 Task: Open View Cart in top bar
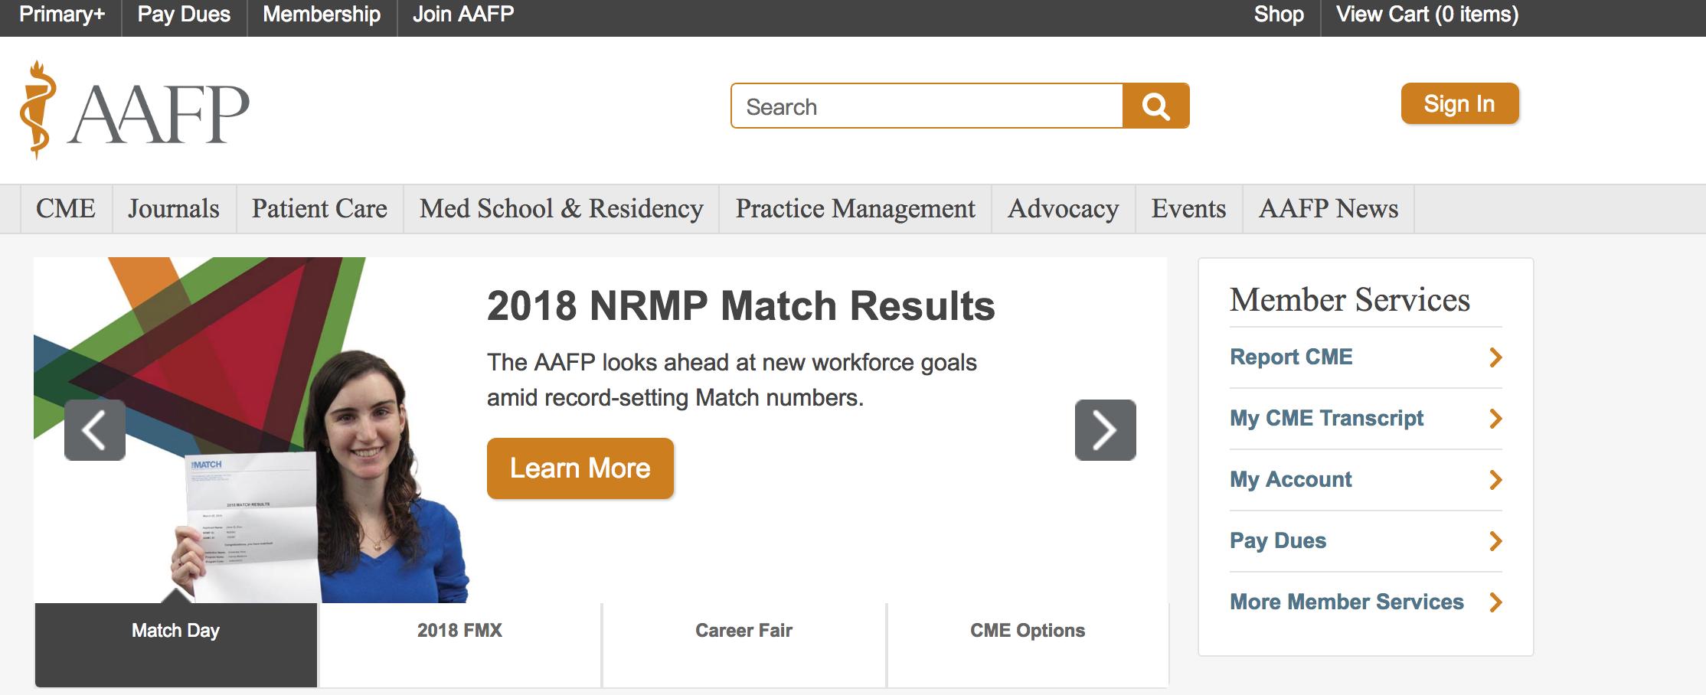pyautogui.click(x=1427, y=15)
